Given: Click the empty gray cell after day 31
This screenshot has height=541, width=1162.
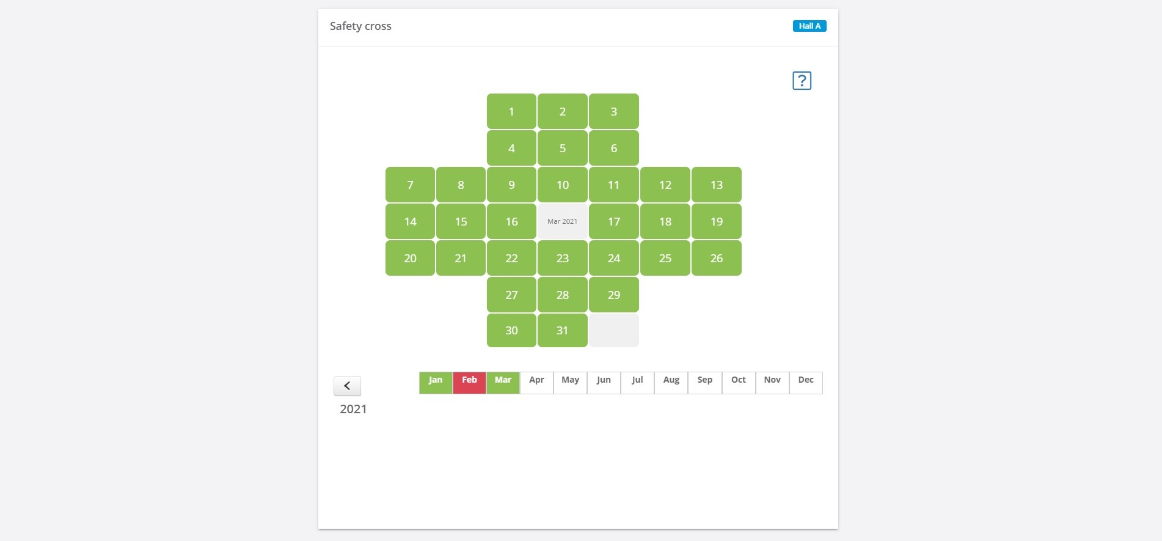Looking at the screenshot, I should coord(613,330).
